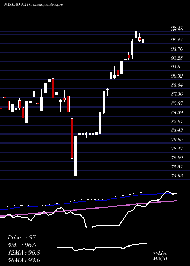
Task: Select the 74.03 price axis label
Action: click(x=177, y=176)
